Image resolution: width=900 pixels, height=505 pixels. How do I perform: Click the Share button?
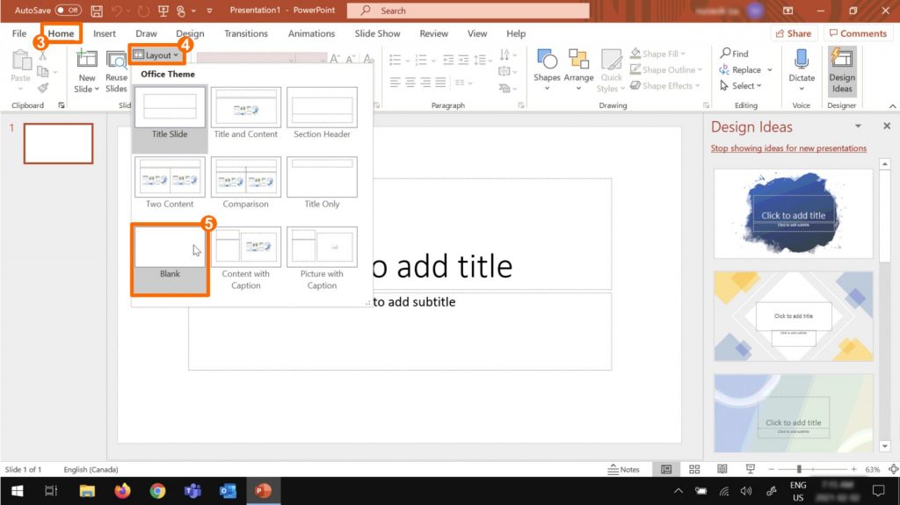[794, 33]
